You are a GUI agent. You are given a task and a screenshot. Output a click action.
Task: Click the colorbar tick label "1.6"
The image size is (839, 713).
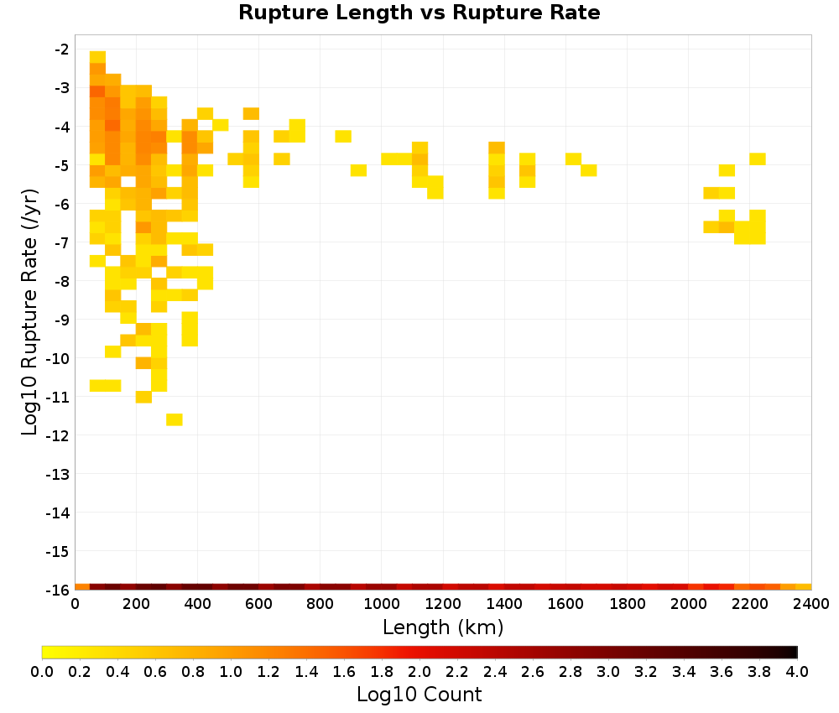point(344,671)
